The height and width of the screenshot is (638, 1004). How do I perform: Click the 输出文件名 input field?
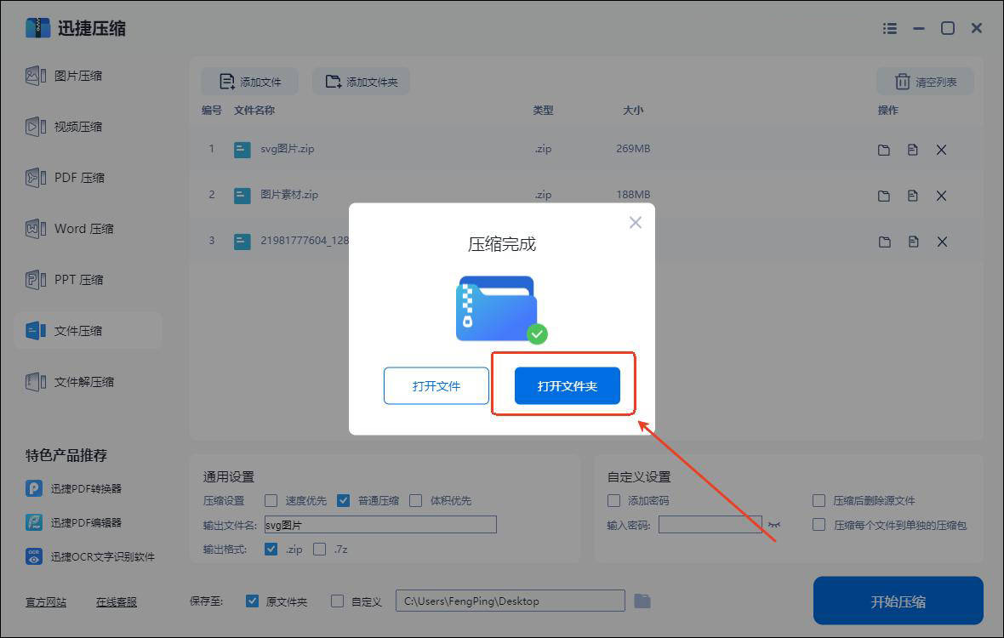[379, 525]
